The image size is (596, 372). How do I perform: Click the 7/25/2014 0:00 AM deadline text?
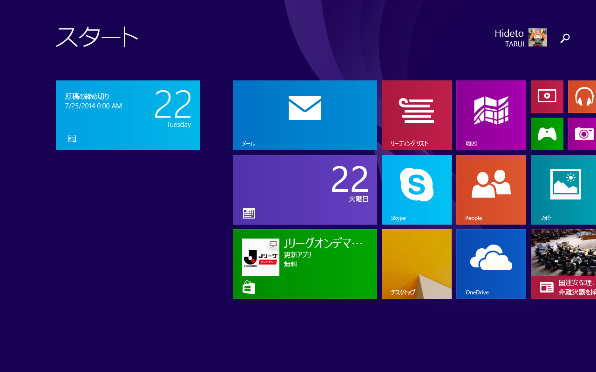(x=94, y=106)
